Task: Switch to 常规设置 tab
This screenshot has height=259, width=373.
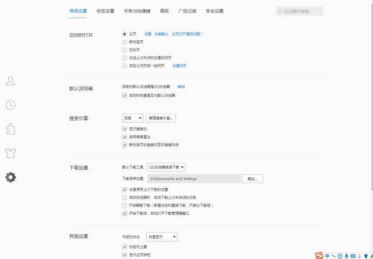Action: point(78,11)
